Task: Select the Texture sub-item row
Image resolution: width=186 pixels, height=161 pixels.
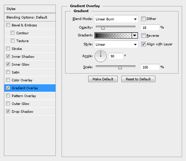Action: [x=30, y=41]
